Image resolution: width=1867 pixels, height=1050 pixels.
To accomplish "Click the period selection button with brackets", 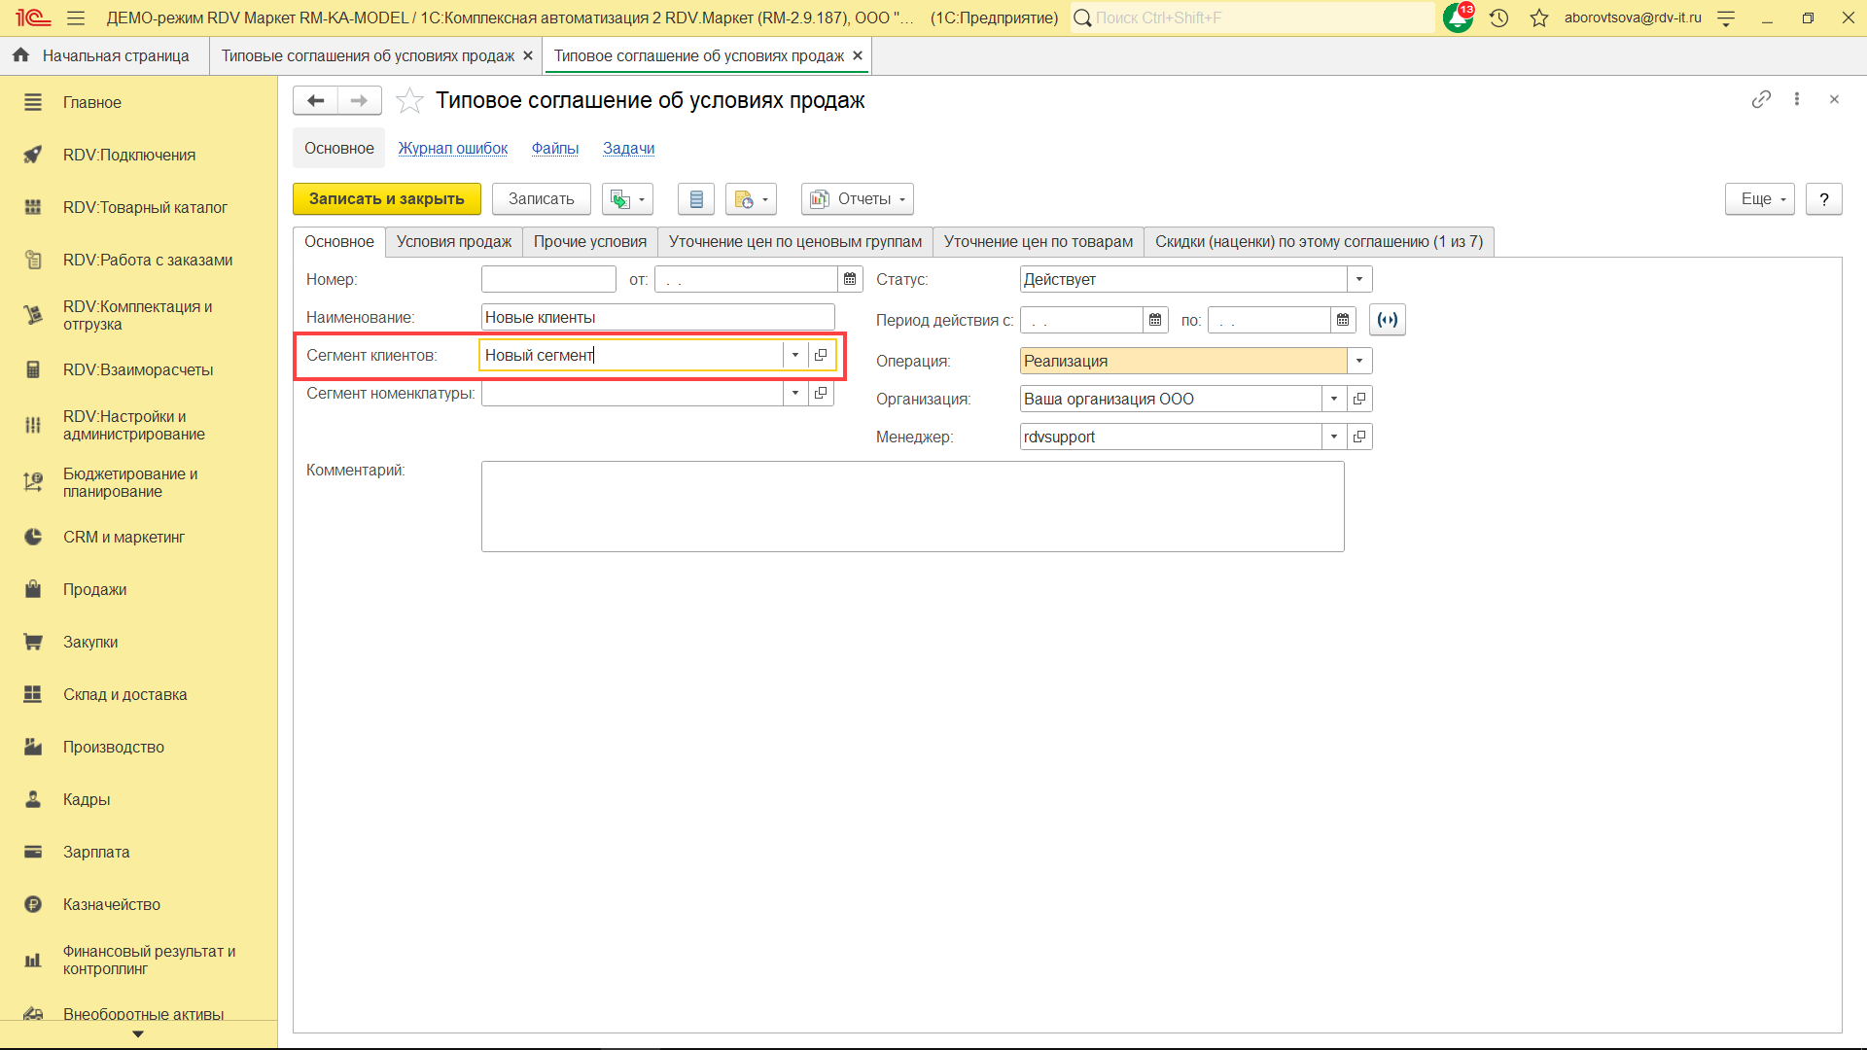I will (1388, 320).
